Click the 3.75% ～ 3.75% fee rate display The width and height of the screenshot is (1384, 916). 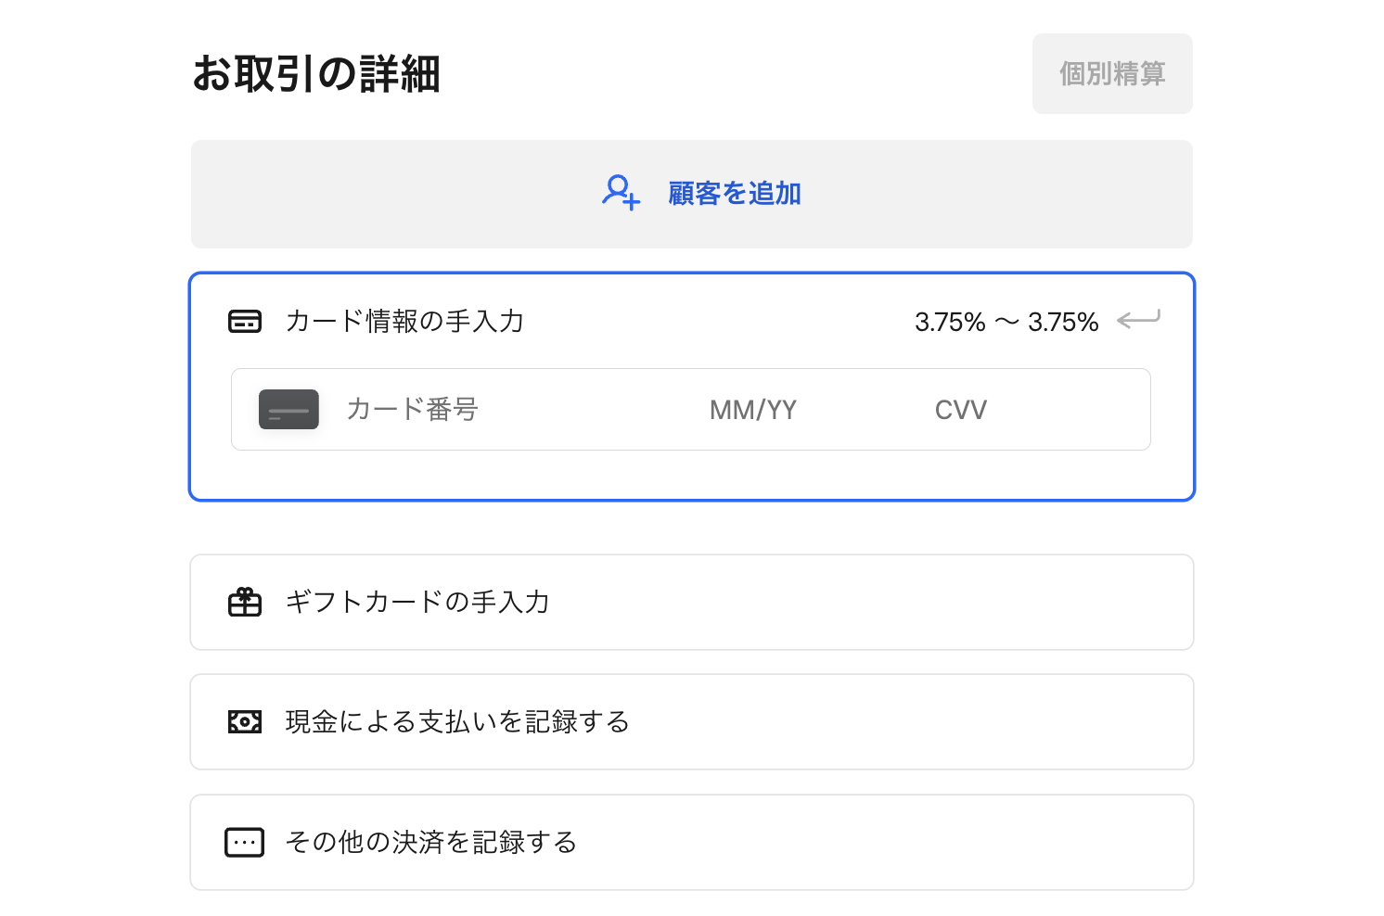[x=1006, y=321]
